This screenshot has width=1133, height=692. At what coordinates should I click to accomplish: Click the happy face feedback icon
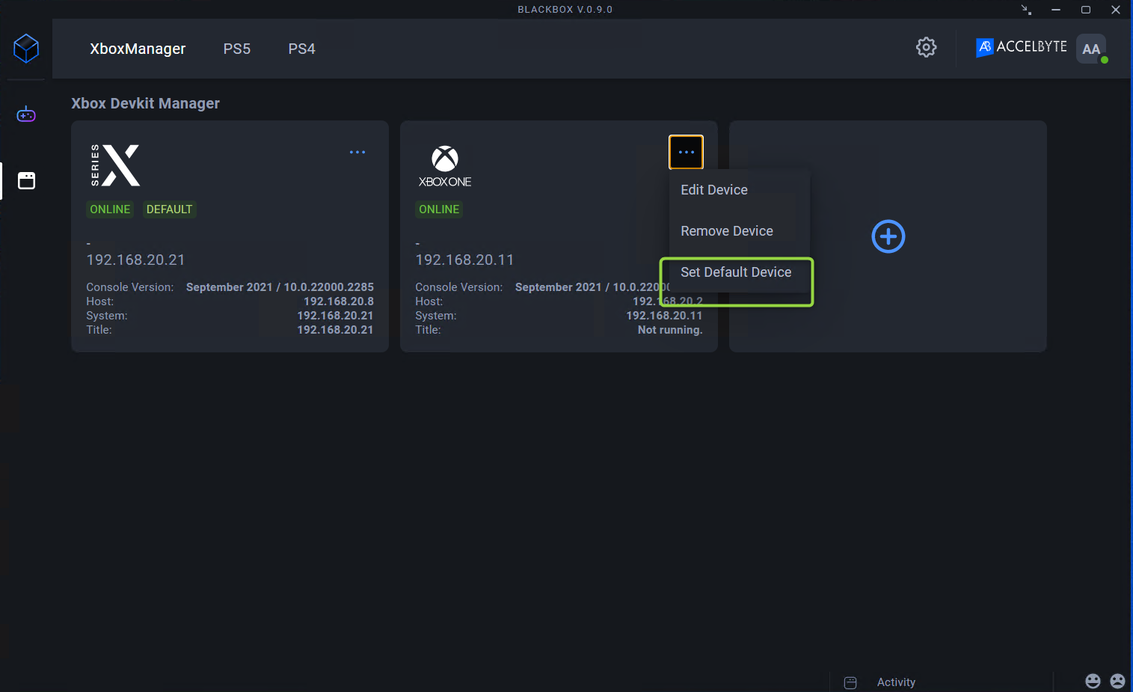click(x=1093, y=681)
